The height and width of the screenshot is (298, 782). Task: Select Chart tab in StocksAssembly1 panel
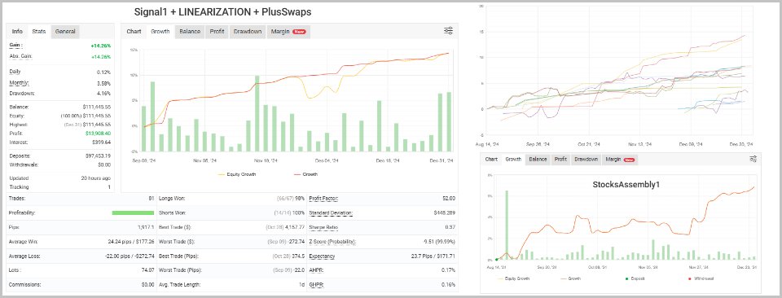[492, 160]
